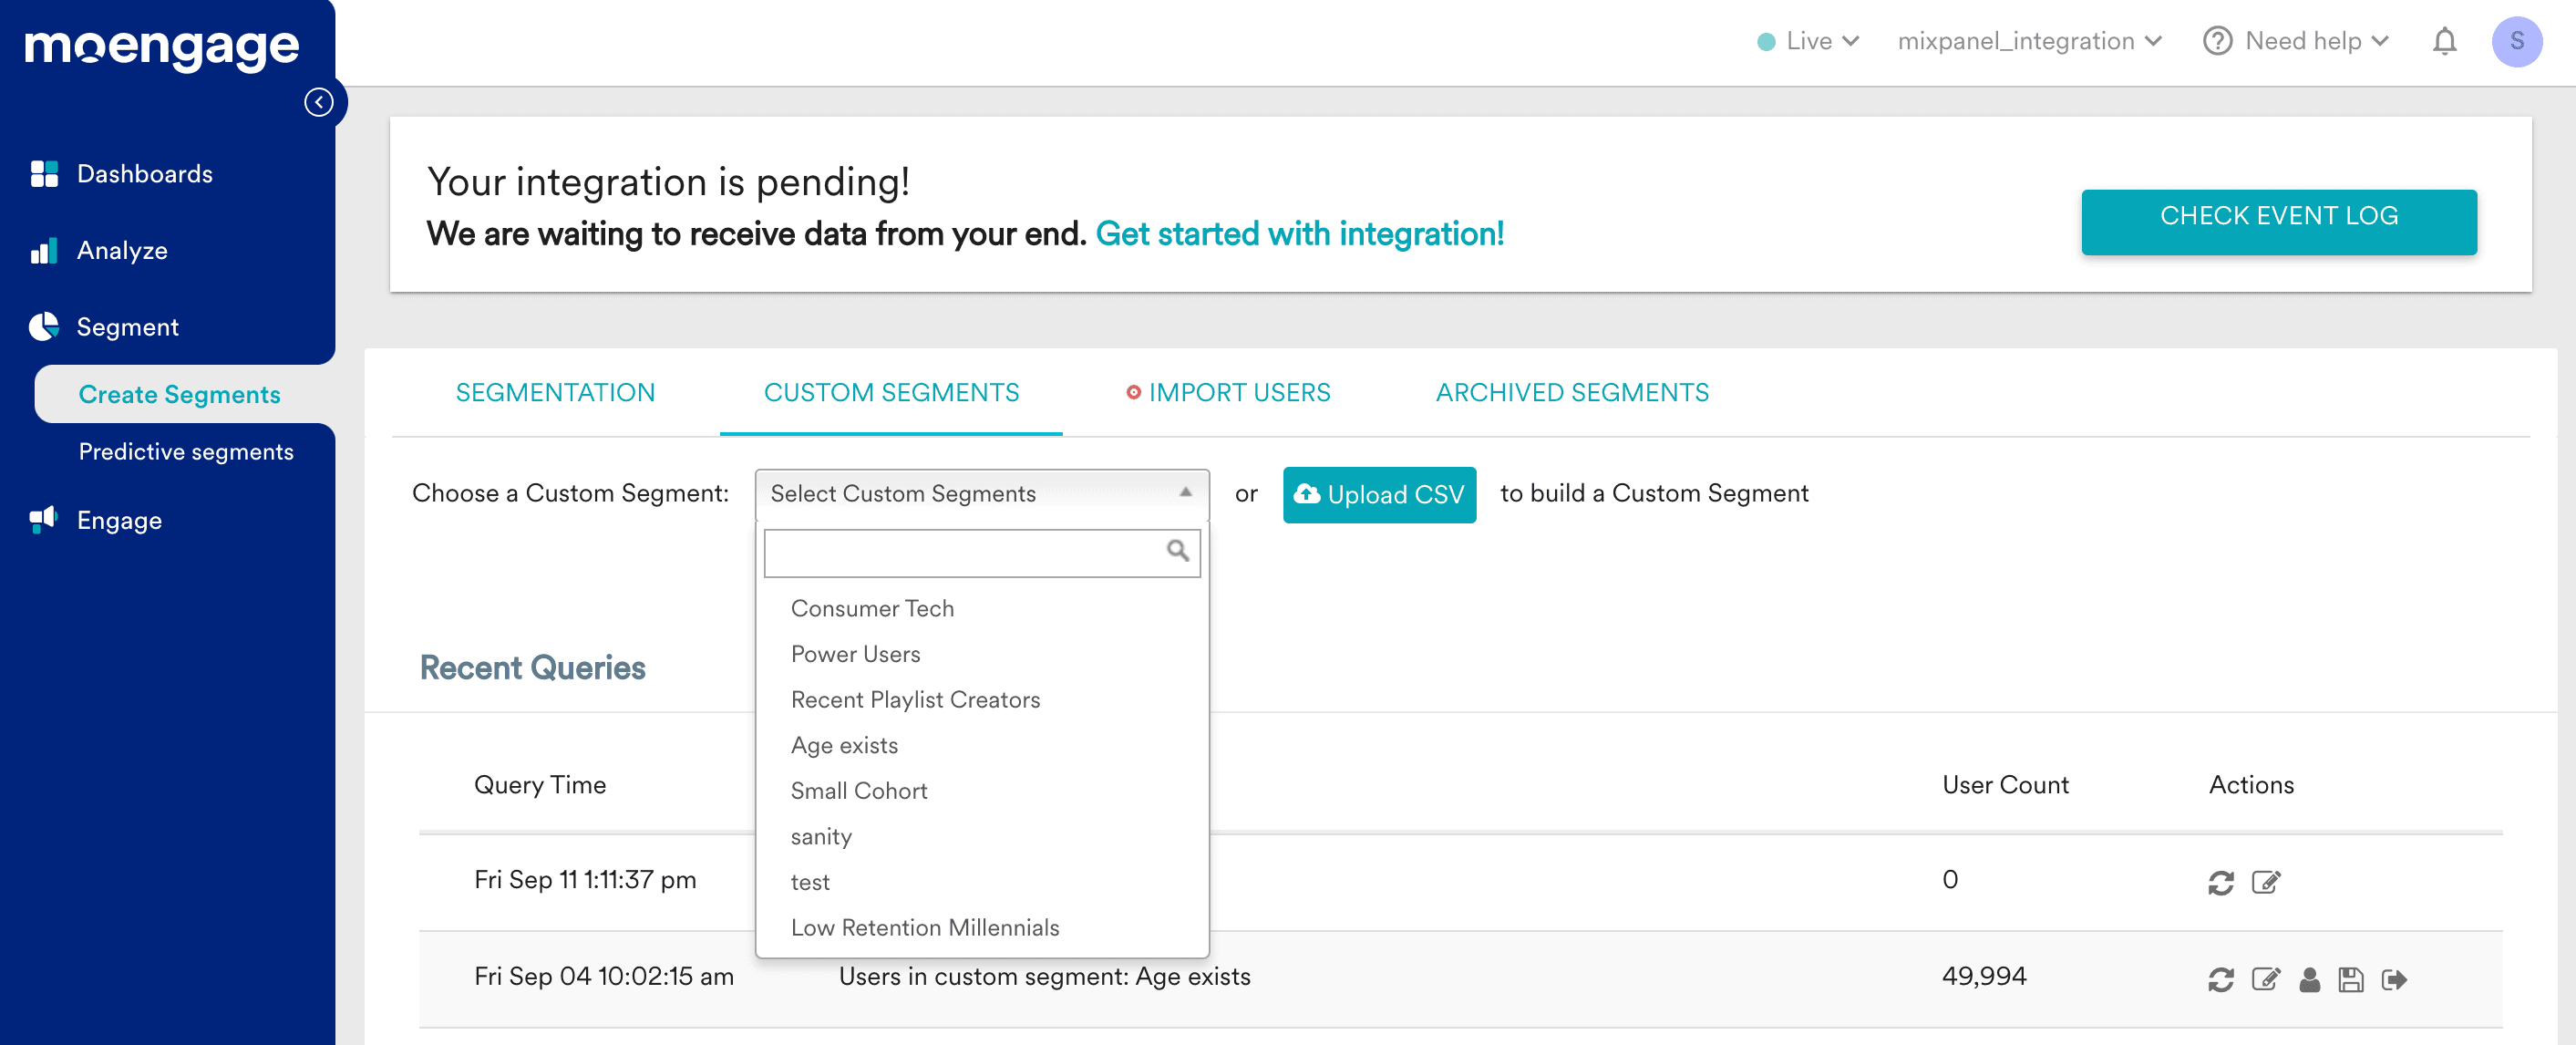Screen dimensions: 2576x1045
Task: Switch to ARCHIVED SEGMENTS tab
Action: [x=1572, y=391]
